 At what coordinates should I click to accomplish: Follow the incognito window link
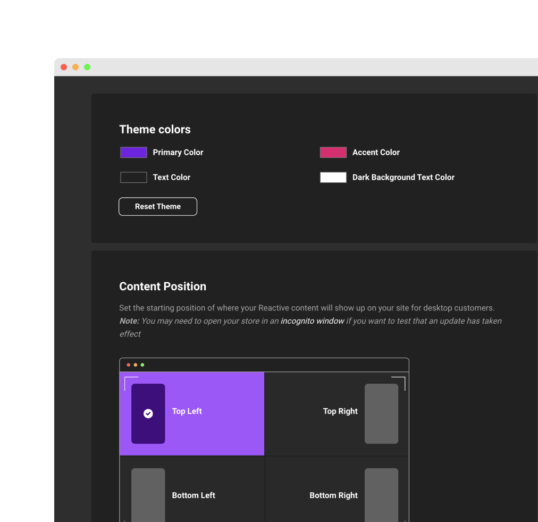coord(312,321)
